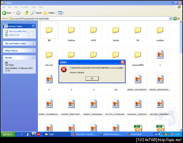
Task: Select the HOPE folder
Action: pyautogui.click(x=94, y=31)
